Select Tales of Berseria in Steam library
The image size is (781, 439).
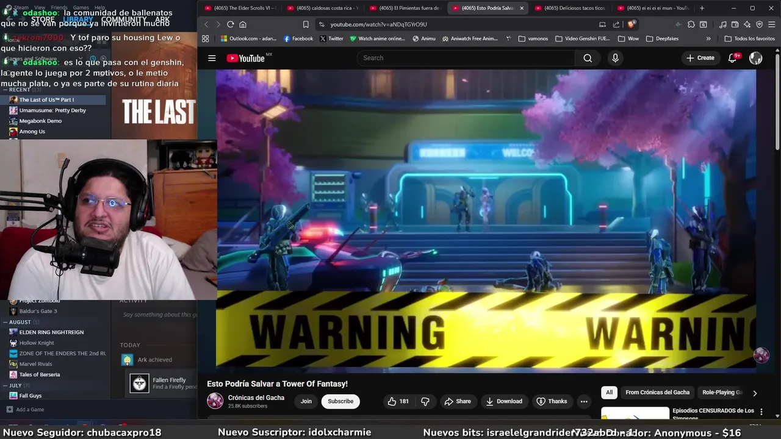pos(40,374)
